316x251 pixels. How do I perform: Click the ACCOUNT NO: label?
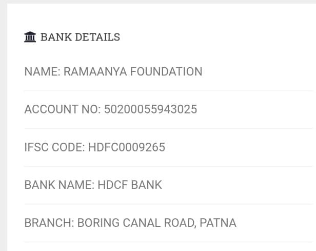62,110
